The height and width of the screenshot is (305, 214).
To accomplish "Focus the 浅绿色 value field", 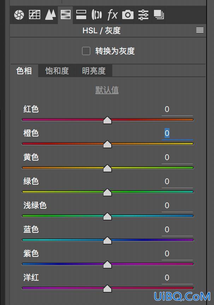I will tap(177, 206).
